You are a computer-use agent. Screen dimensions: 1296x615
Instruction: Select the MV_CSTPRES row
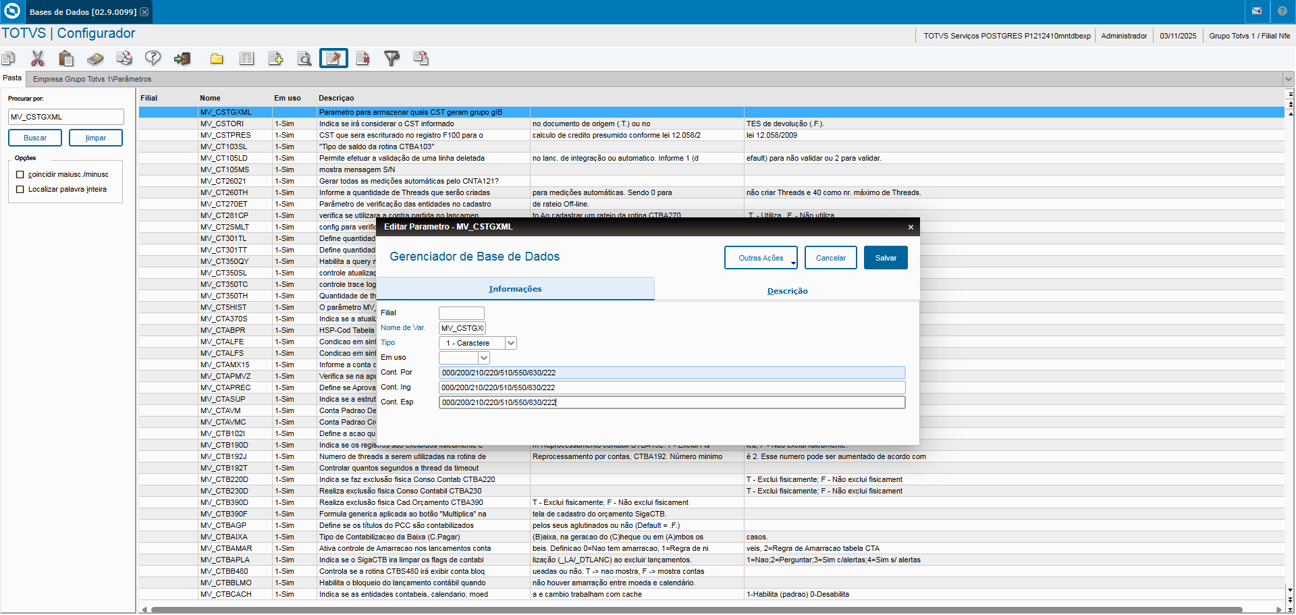[711, 136]
